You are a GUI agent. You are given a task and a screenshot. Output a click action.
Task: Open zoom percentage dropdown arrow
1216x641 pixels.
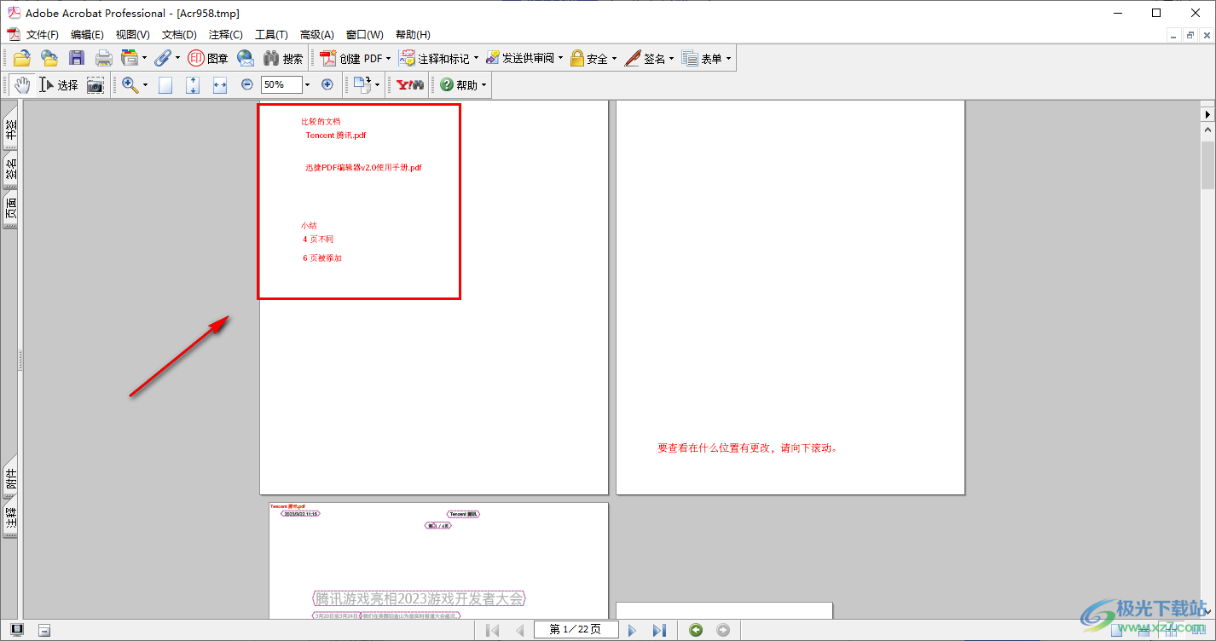click(308, 84)
